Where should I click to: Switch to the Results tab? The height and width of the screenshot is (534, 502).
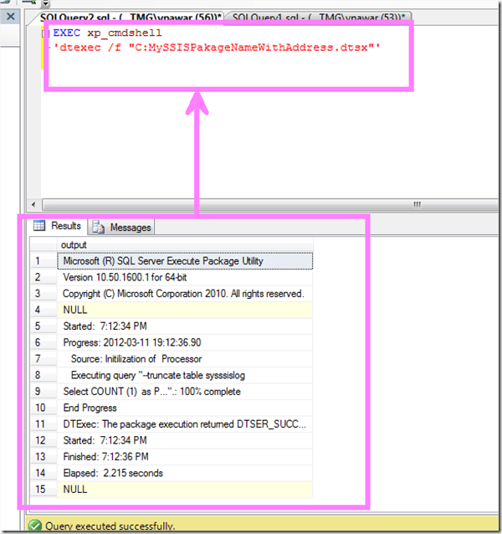[x=65, y=226]
